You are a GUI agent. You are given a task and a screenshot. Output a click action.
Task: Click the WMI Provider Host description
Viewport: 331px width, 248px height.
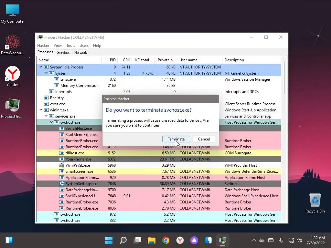[x=241, y=165]
